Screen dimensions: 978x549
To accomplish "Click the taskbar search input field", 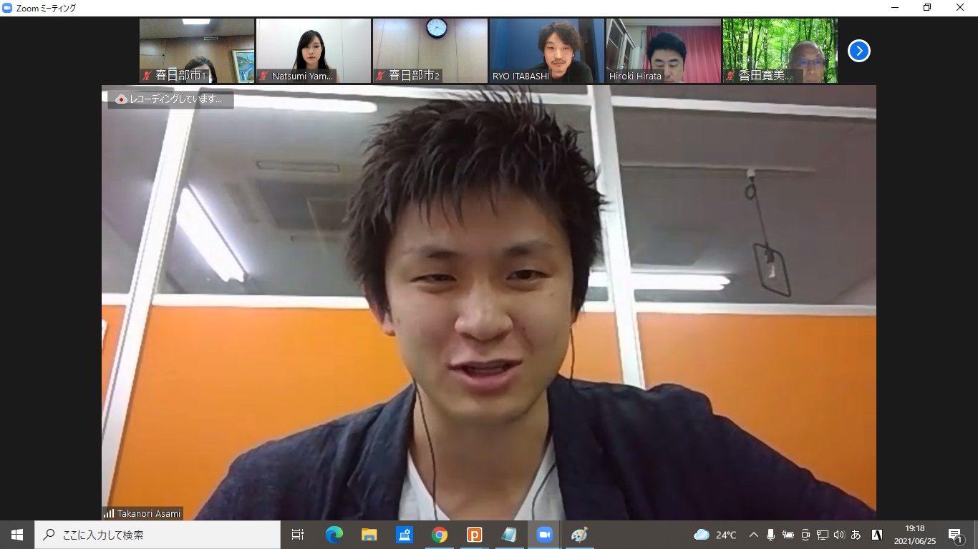I will (x=158, y=535).
